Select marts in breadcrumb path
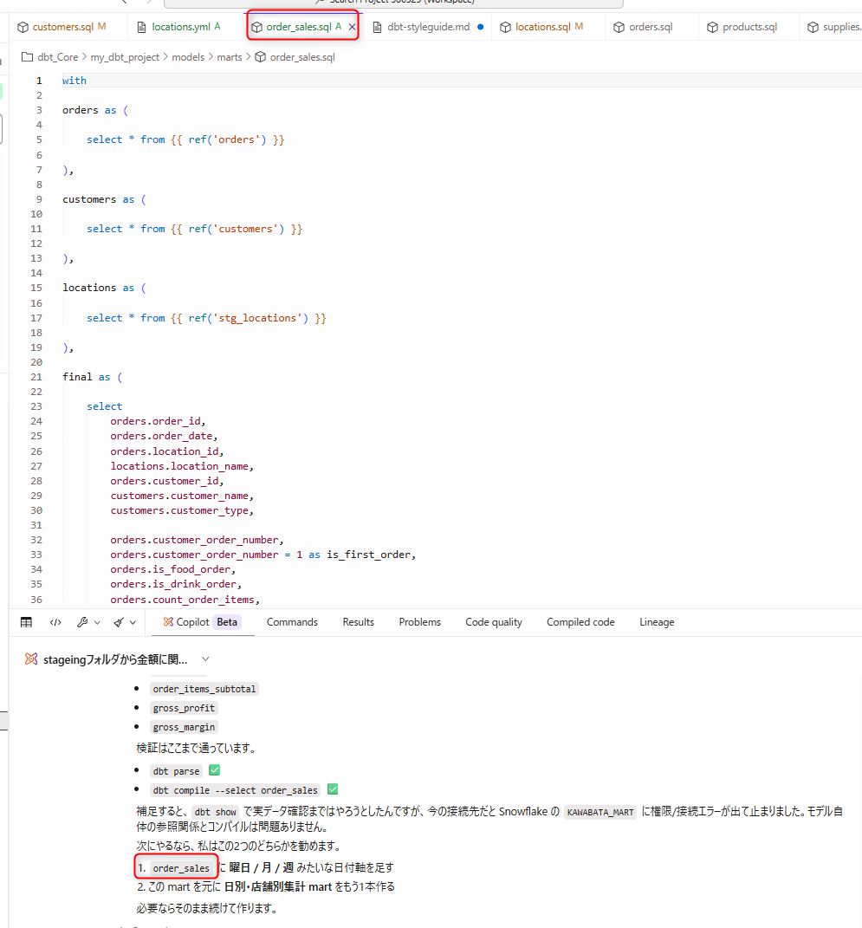 pyautogui.click(x=230, y=57)
